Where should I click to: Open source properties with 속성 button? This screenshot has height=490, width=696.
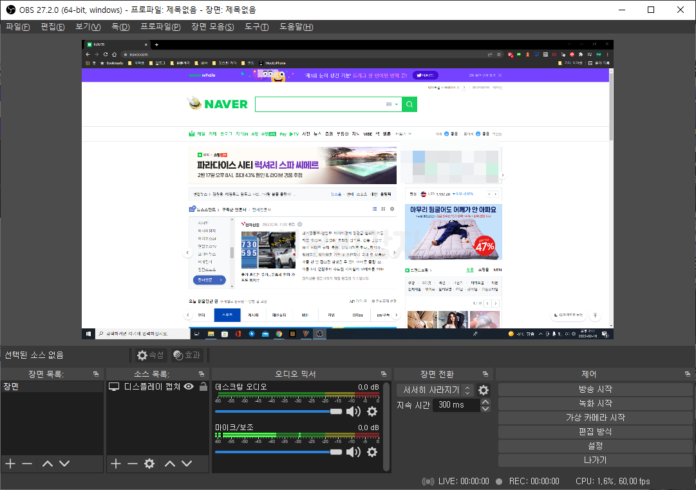151,355
